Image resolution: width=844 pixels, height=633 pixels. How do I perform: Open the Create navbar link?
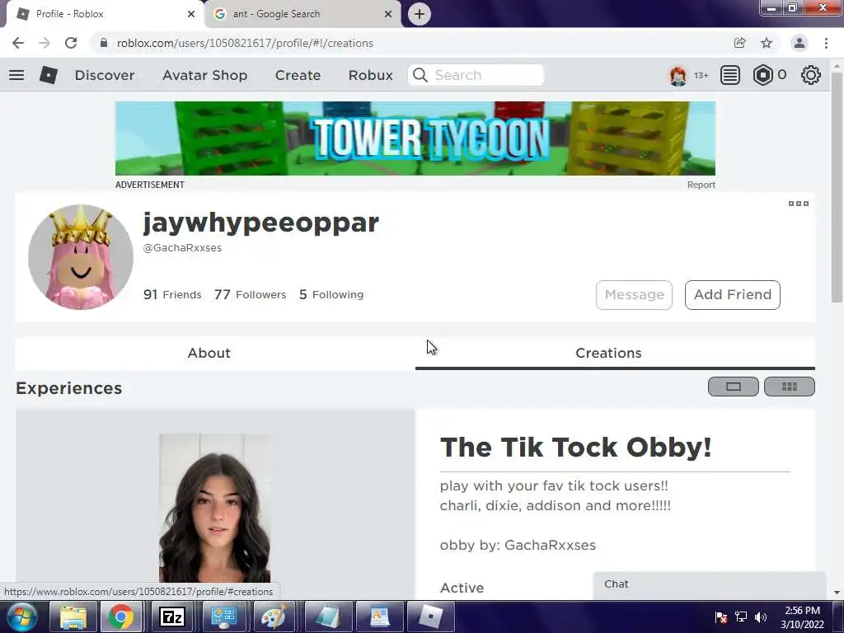point(298,75)
